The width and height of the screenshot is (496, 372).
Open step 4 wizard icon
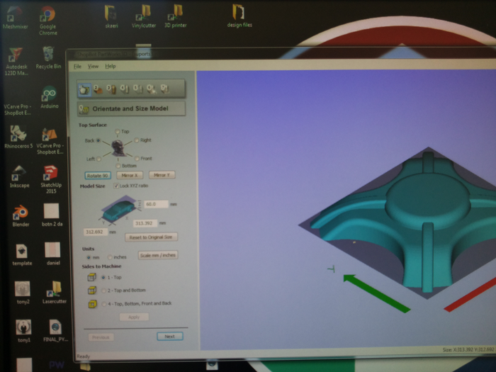[124, 89]
